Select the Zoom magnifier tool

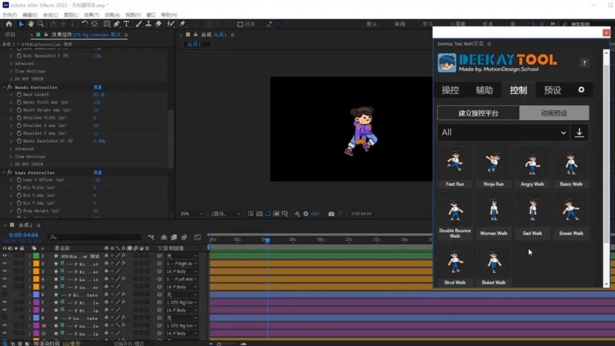tap(40, 24)
